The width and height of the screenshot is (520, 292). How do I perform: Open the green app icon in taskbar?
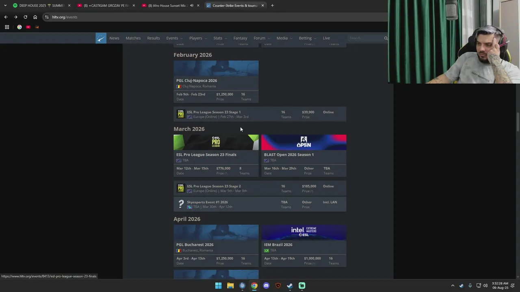pyautogui.click(x=302, y=286)
